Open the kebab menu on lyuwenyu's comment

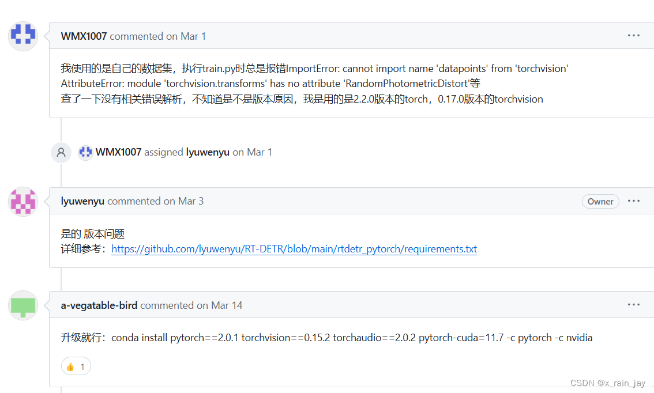pyautogui.click(x=634, y=201)
